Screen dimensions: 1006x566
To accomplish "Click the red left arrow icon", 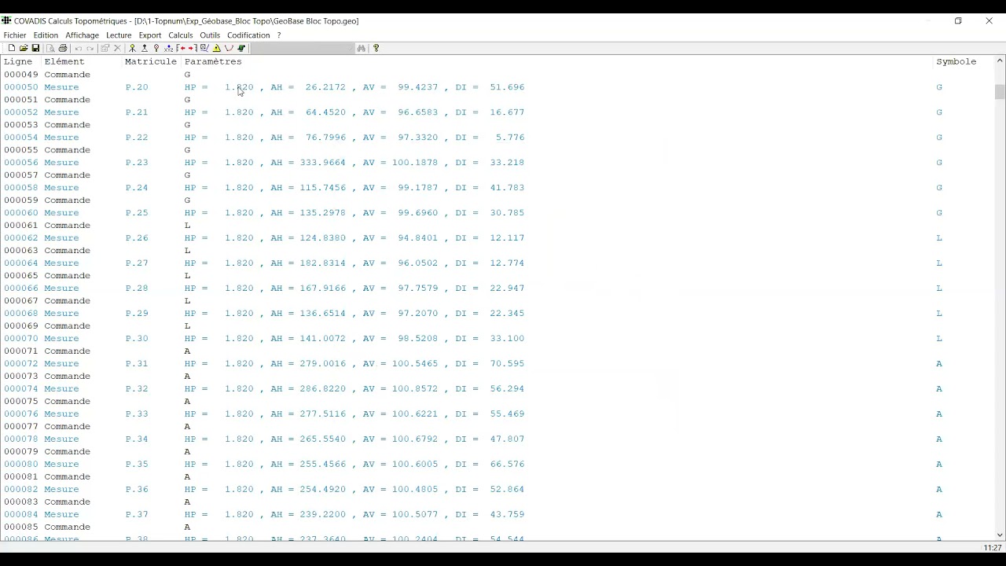I will pos(181,48).
